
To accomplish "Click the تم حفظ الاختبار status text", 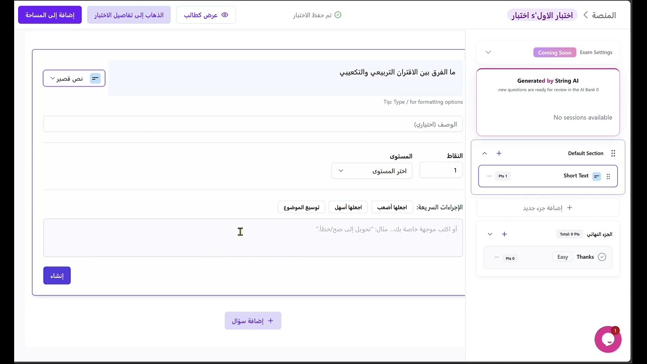I will coord(312,15).
